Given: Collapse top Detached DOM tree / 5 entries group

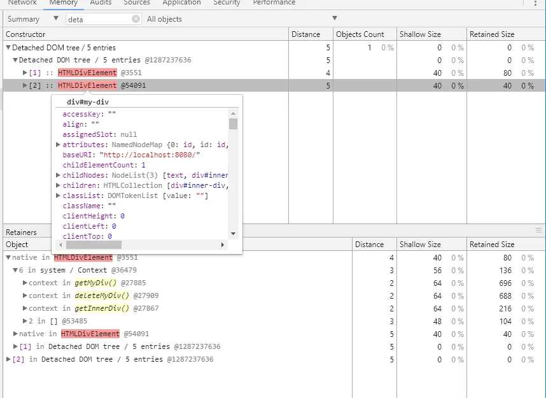Looking at the screenshot, I should [x=8, y=48].
